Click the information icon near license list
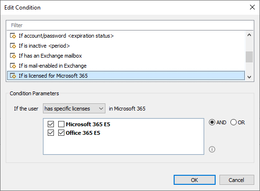The height and width of the screenshot is (191, 260). pyautogui.click(x=212, y=149)
